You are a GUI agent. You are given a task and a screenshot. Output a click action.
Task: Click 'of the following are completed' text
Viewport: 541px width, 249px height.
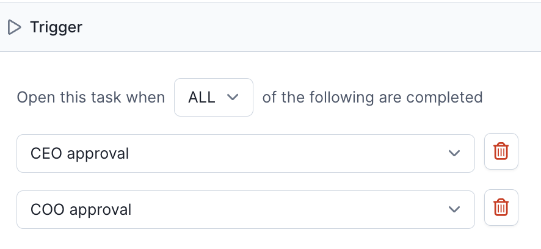point(372,98)
